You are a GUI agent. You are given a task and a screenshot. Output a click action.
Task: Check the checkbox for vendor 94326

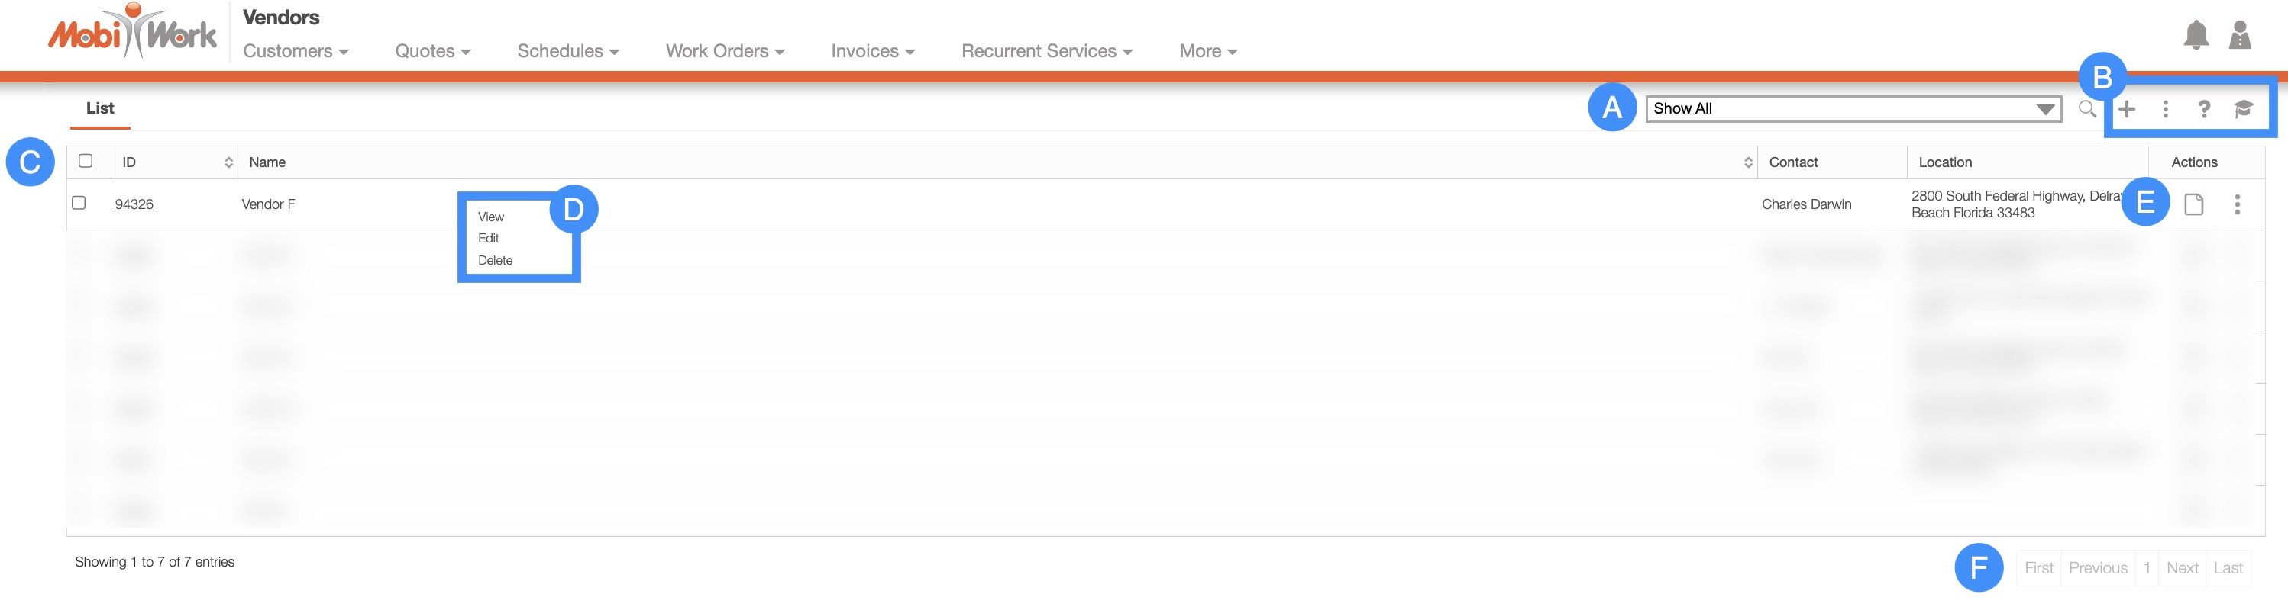(x=79, y=203)
